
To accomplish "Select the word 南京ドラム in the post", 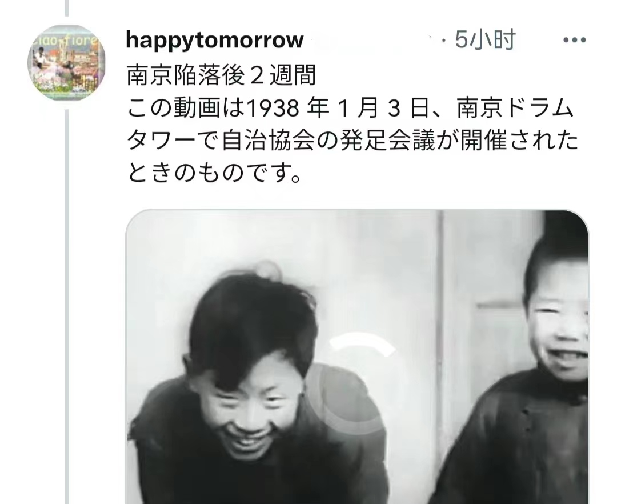I will (515, 108).
